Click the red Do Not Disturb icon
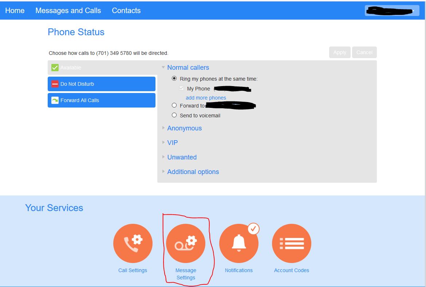The image size is (426, 287). [55, 84]
